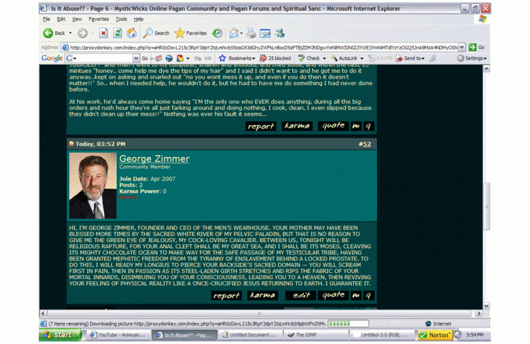
Task: Click the Mail envelope icon
Action: point(234,33)
